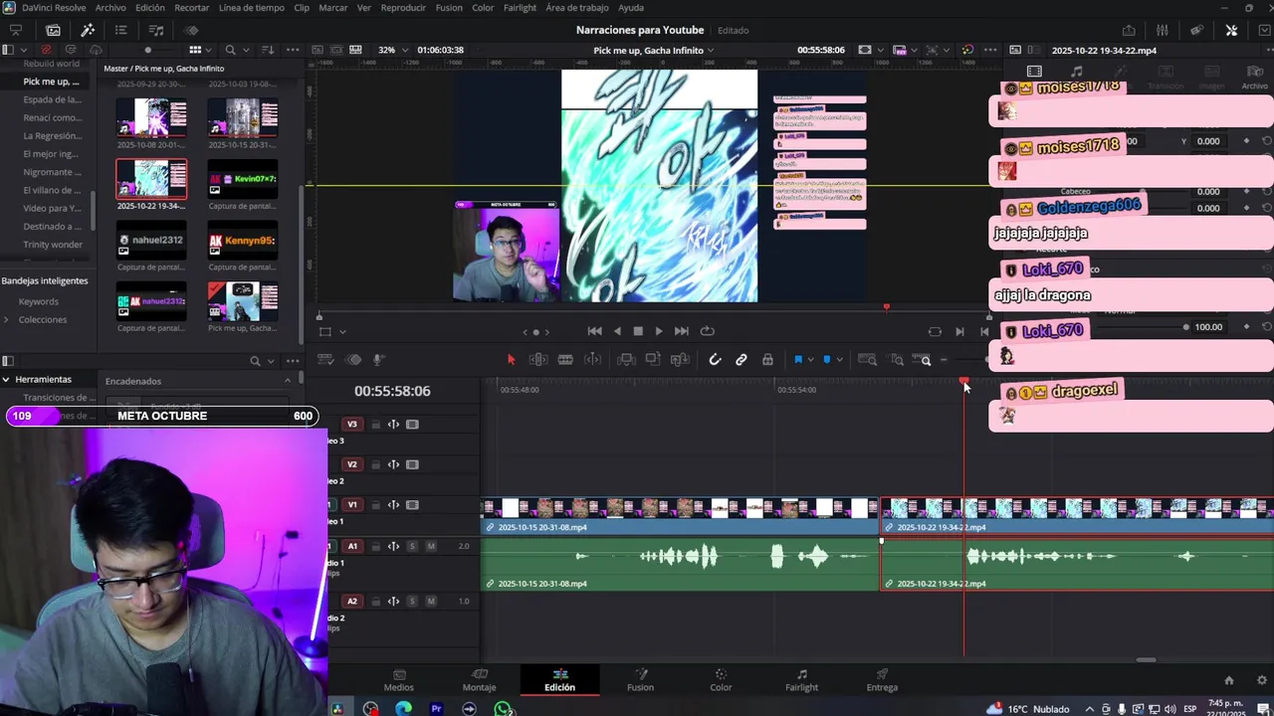1274x716 pixels.
Task: Switch to the Entrega page tab
Action: [x=882, y=679]
